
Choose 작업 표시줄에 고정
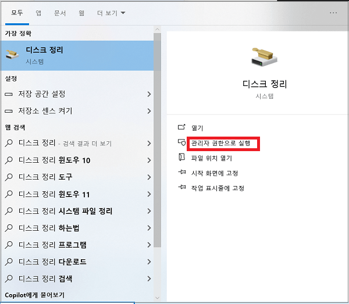pos(218,188)
